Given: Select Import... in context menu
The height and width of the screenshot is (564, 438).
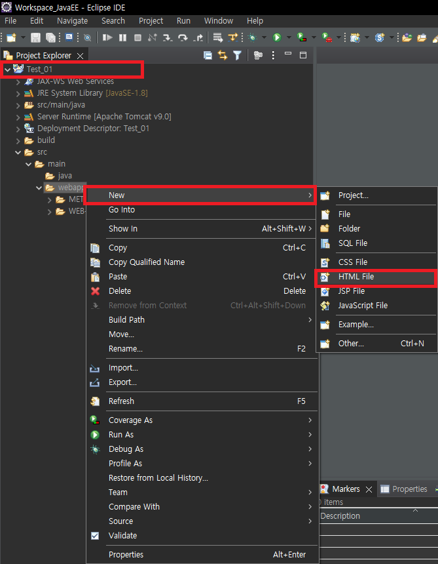Looking at the screenshot, I should (202, 368).
